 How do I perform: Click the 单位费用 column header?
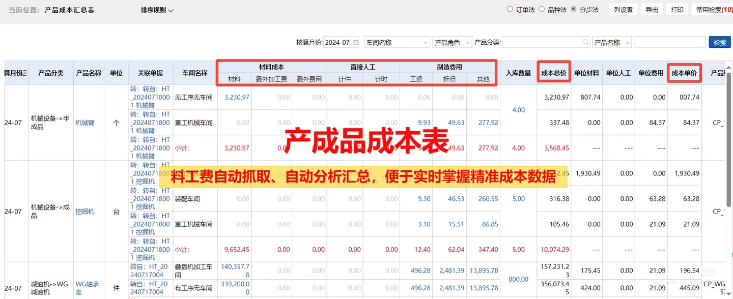[651, 73]
